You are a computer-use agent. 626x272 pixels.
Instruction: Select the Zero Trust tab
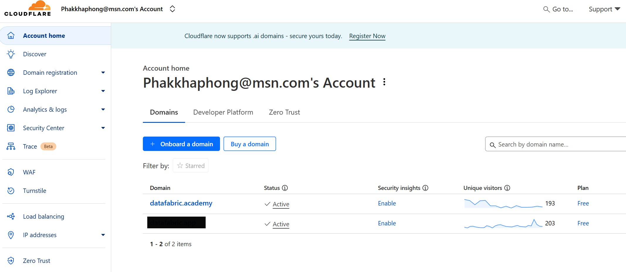[284, 112]
